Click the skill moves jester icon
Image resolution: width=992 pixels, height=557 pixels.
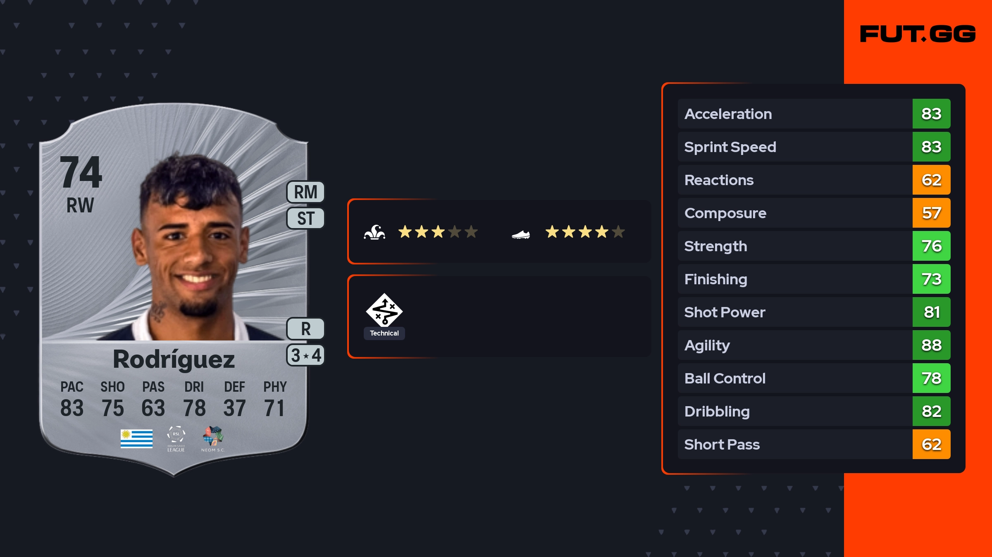(374, 232)
